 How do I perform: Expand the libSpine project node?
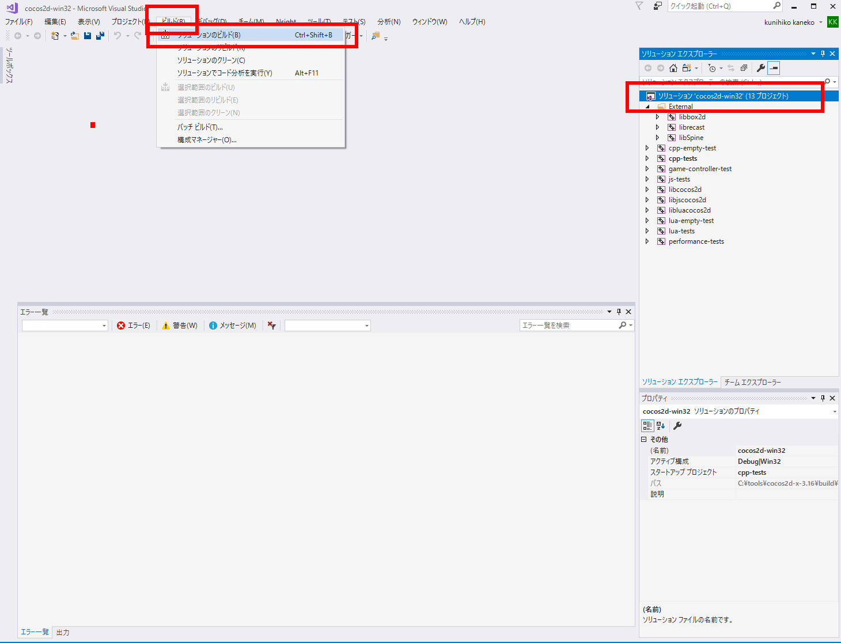tap(657, 138)
